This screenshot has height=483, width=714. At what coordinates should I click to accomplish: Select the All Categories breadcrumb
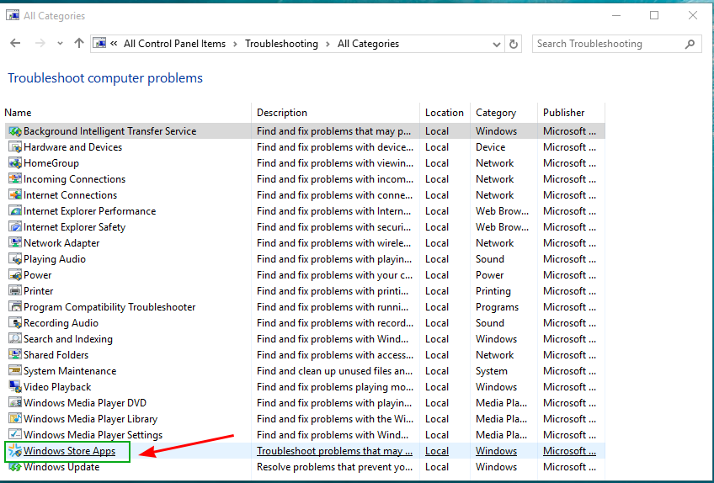point(368,44)
